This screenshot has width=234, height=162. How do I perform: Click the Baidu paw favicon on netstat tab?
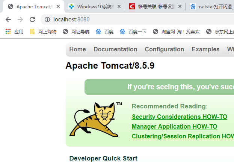pos(193,6)
